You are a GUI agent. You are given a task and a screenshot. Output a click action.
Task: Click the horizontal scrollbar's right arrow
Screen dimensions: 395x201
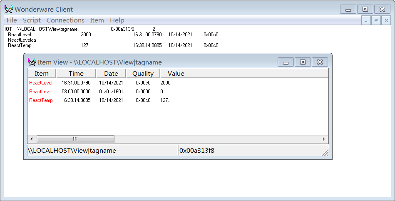pos(324,139)
